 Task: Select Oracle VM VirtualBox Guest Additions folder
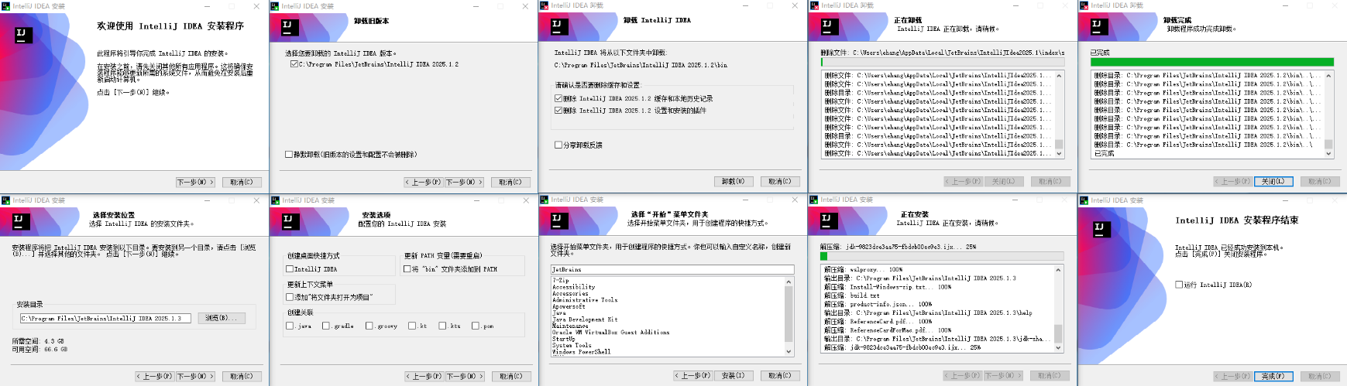pyautogui.click(x=611, y=333)
